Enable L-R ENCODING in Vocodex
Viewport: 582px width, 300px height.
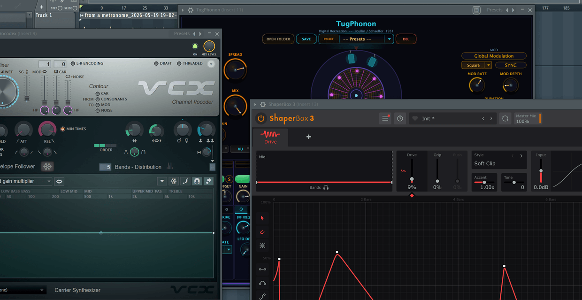73,63
